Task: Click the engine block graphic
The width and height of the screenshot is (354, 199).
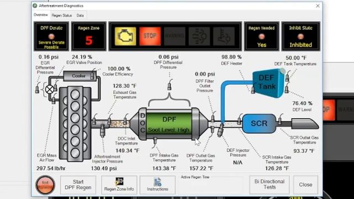Action: coord(75,124)
